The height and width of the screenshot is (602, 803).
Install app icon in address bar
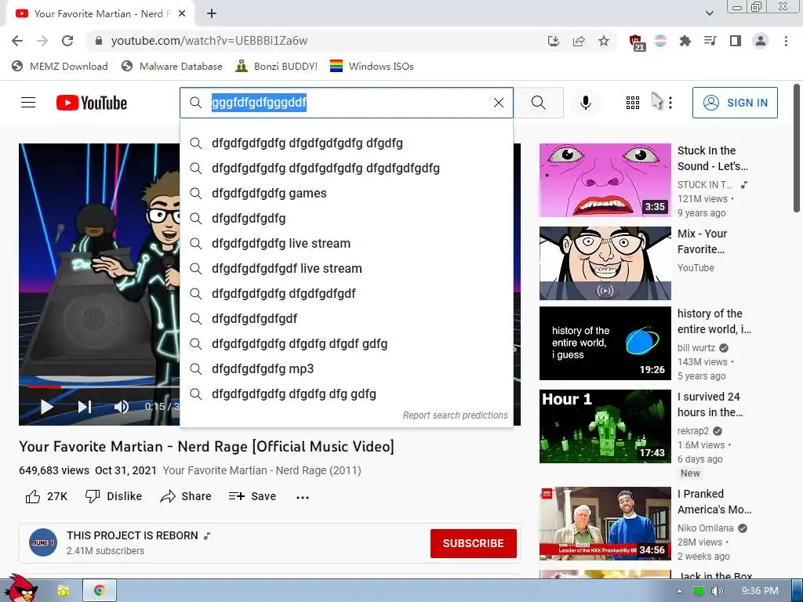click(554, 41)
